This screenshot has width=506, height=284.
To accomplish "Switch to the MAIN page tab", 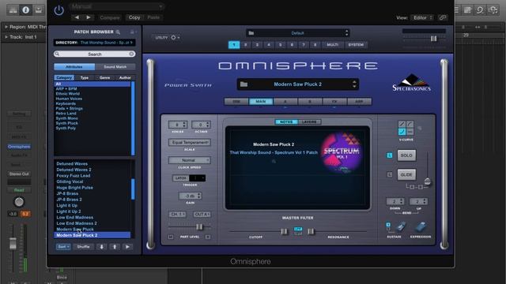I will [261, 102].
